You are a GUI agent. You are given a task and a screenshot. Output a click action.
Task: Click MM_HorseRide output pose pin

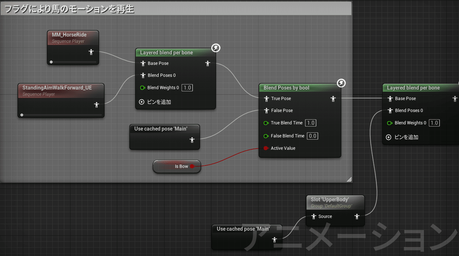tap(91, 52)
